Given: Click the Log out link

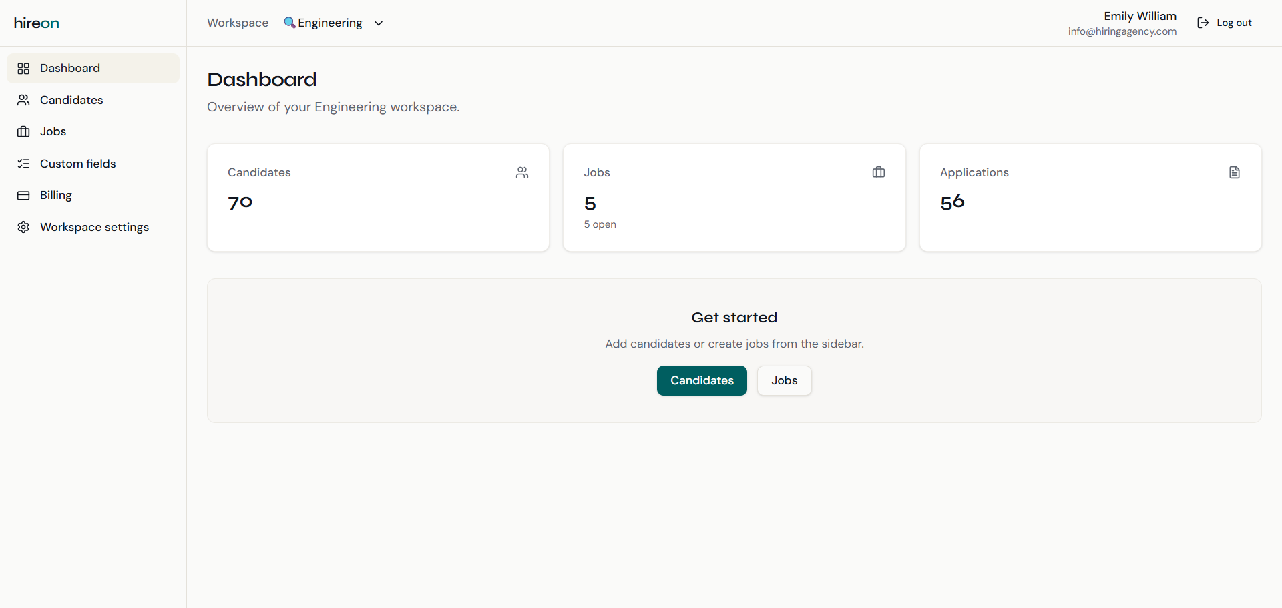Looking at the screenshot, I should (x=1234, y=22).
